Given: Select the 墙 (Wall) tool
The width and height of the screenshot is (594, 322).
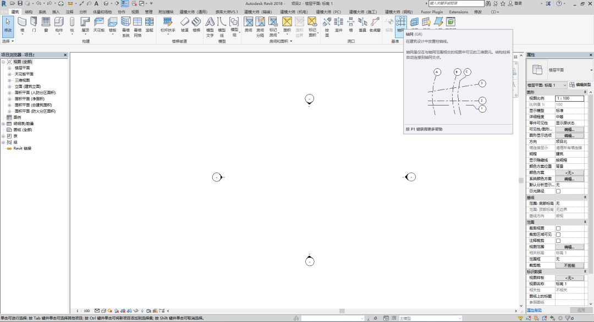Looking at the screenshot, I should pyautogui.click(x=22, y=25).
